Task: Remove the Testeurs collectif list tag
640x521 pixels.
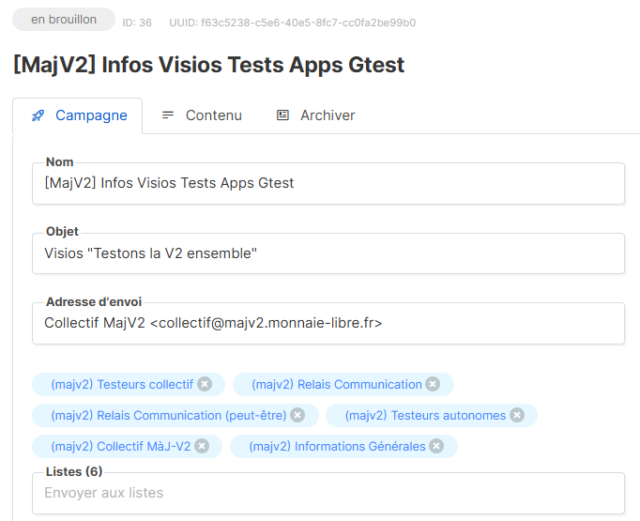Action: 205,384
